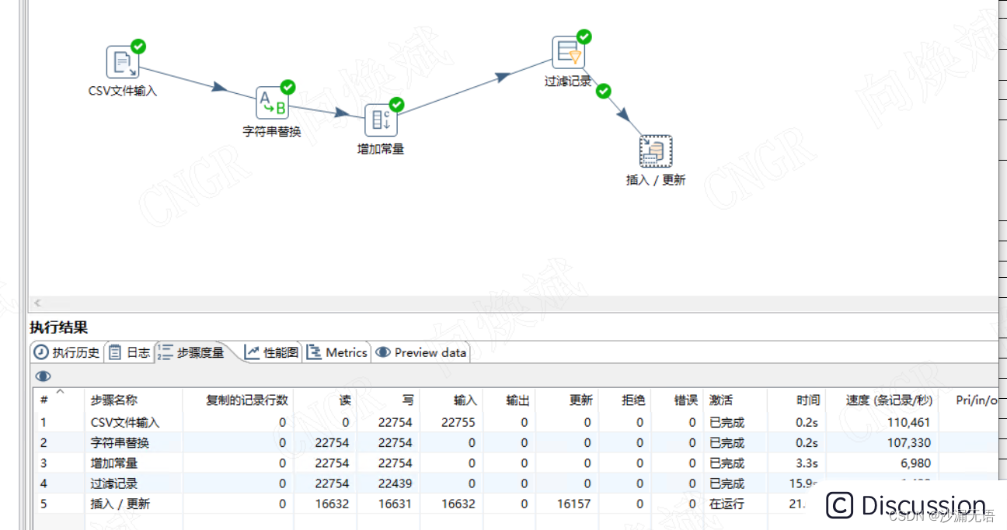Image resolution: width=1007 pixels, height=530 pixels.
Task: Click the left arrow of the horizontal scrollbar
Action: tap(37, 303)
